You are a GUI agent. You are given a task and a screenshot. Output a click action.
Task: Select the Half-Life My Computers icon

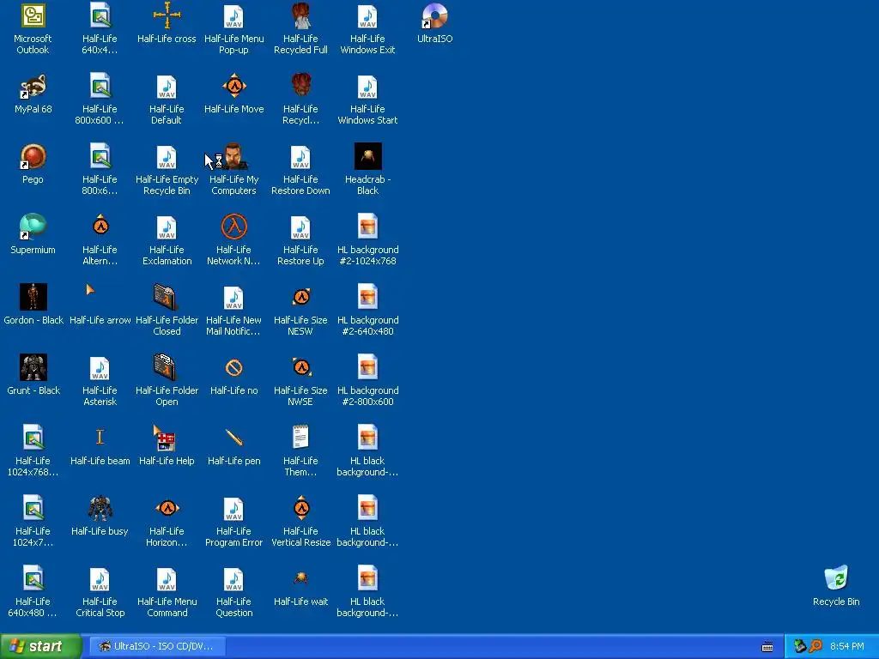tap(233, 170)
